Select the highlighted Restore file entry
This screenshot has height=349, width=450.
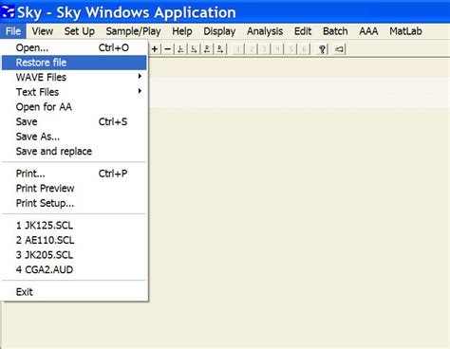[74, 63]
